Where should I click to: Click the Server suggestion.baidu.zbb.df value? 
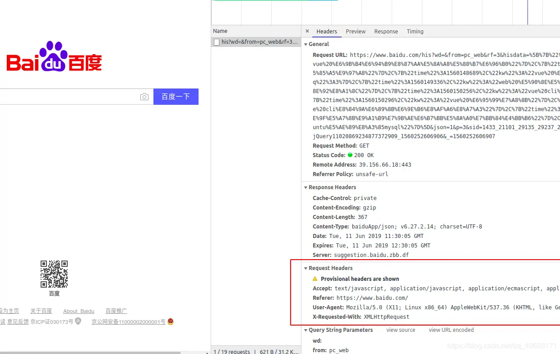371,255
